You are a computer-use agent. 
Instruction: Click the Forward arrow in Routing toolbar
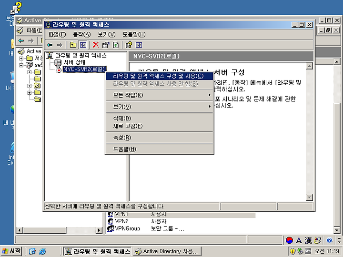click(x=60, y=45)
